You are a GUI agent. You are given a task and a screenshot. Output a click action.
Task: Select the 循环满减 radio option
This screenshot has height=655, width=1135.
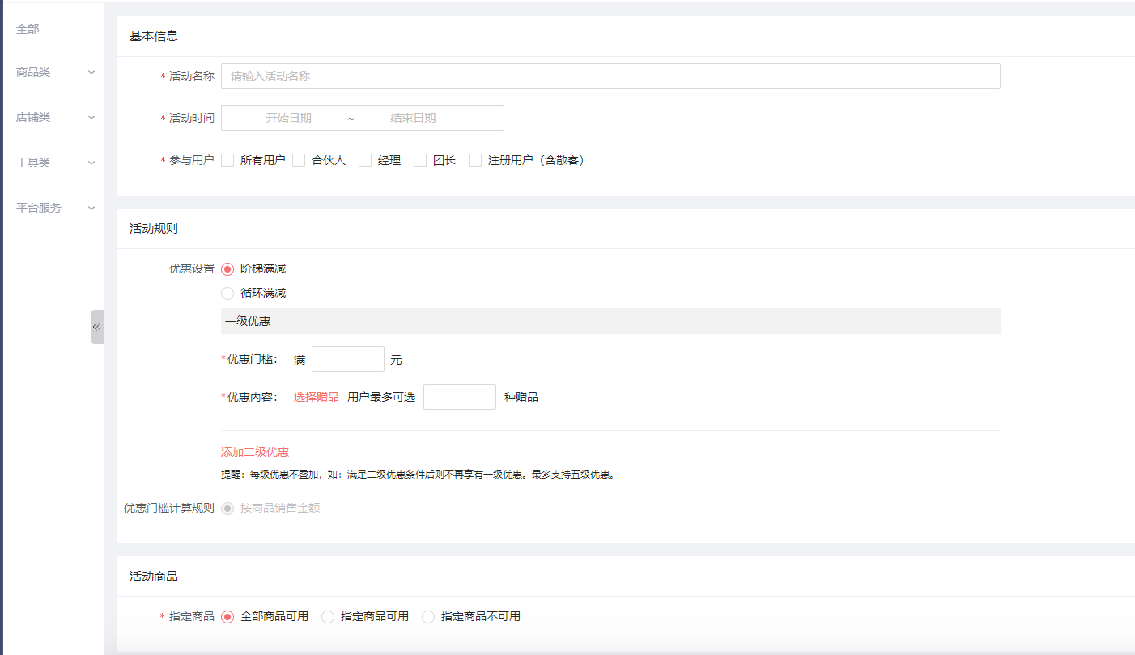click(227, 294)
